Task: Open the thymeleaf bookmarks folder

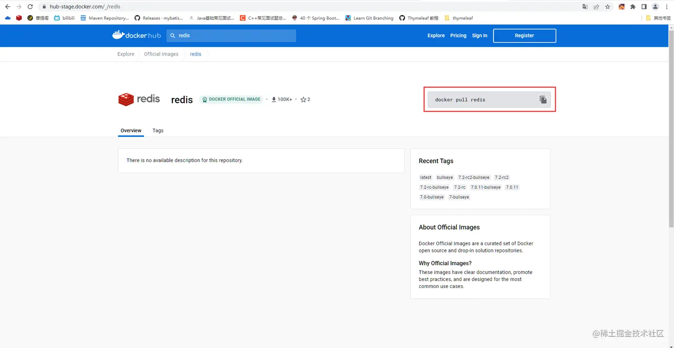Action: [x=459, y=18]
